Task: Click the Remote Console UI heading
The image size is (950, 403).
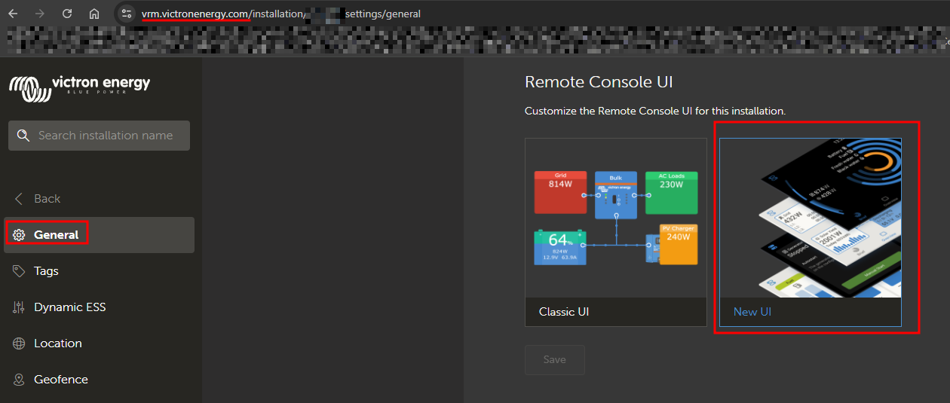Action: click(599, 82)
